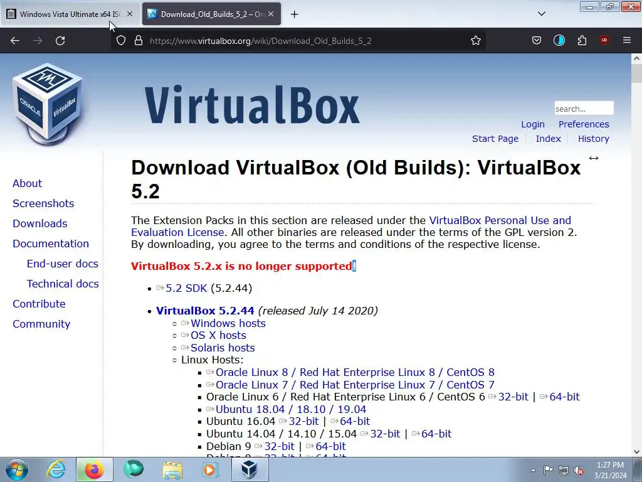
Task: Open About in the sidebar
Action: [x=27, y=183]
